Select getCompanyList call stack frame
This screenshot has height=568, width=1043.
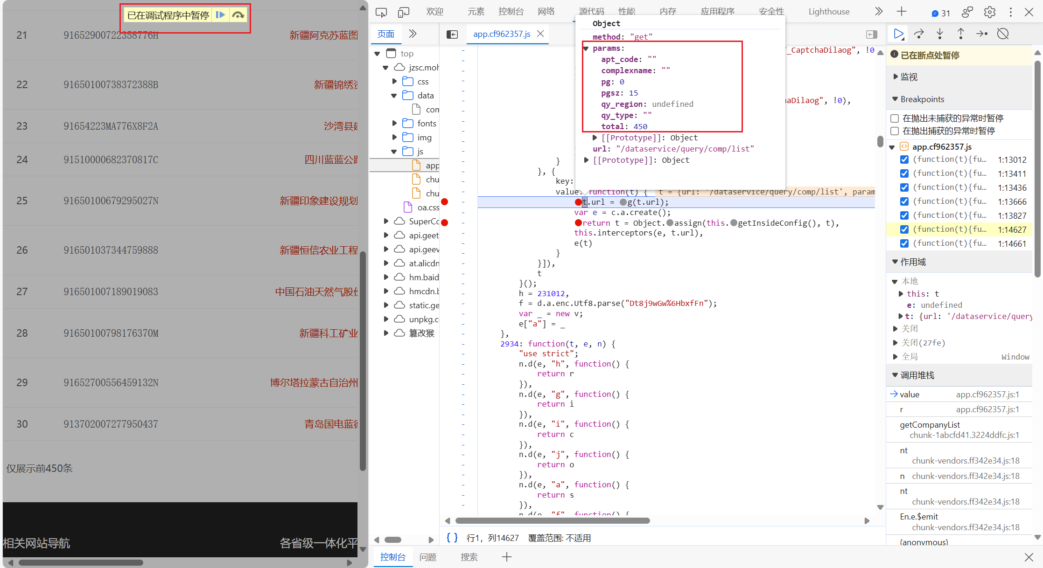[930, 425]
